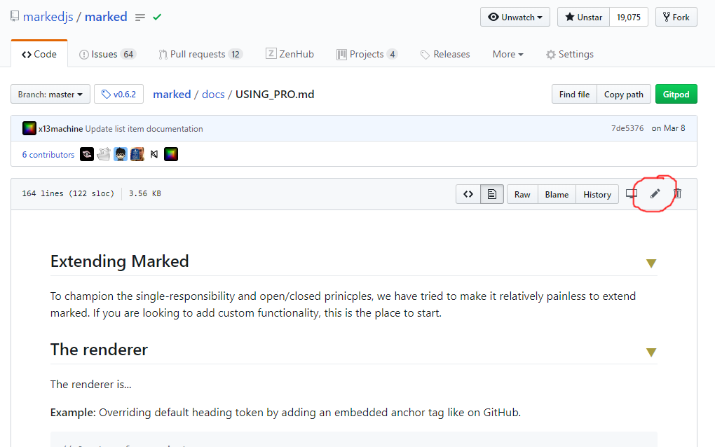Click the Fork button
The height and width of the screenshot is (447, 715).
676,18
